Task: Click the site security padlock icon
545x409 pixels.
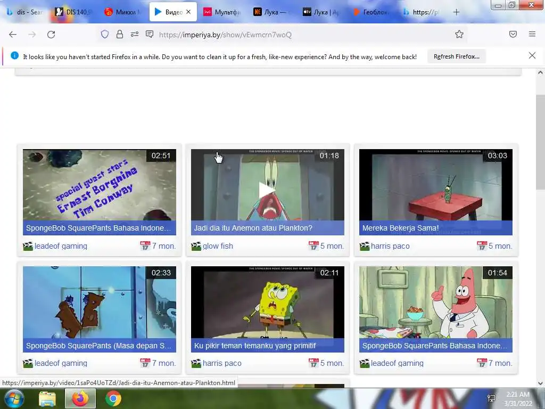Action: 120,34
